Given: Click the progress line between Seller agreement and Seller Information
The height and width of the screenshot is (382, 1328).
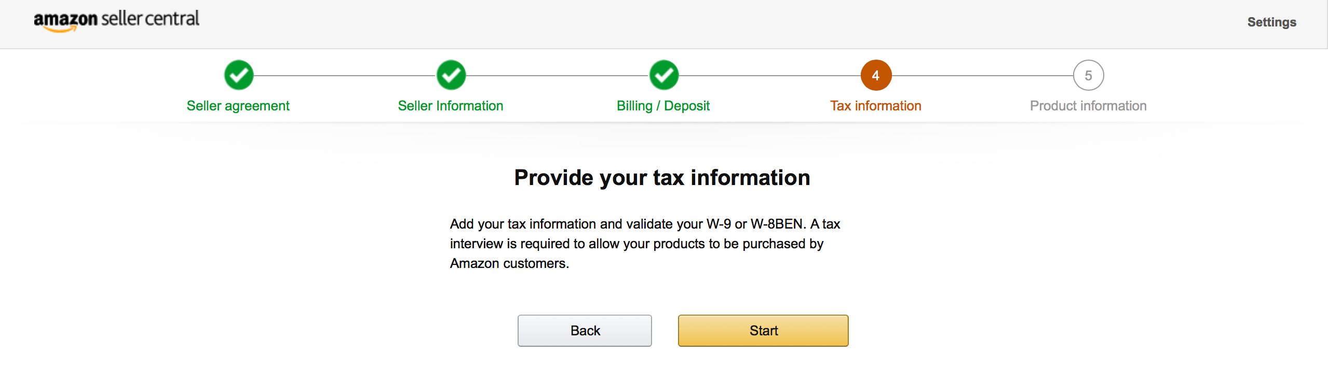Looking at the screenshot, I should point(345,76).
